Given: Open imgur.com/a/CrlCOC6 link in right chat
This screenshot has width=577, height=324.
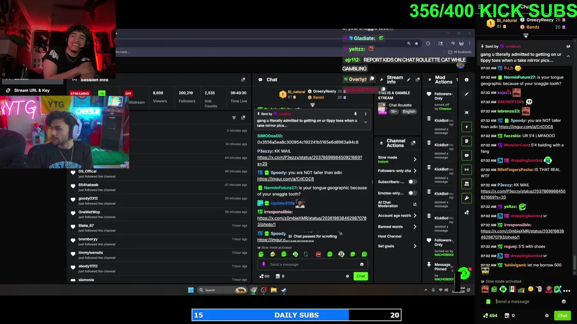Looking at the screenshot, I should tap(526, 127).
